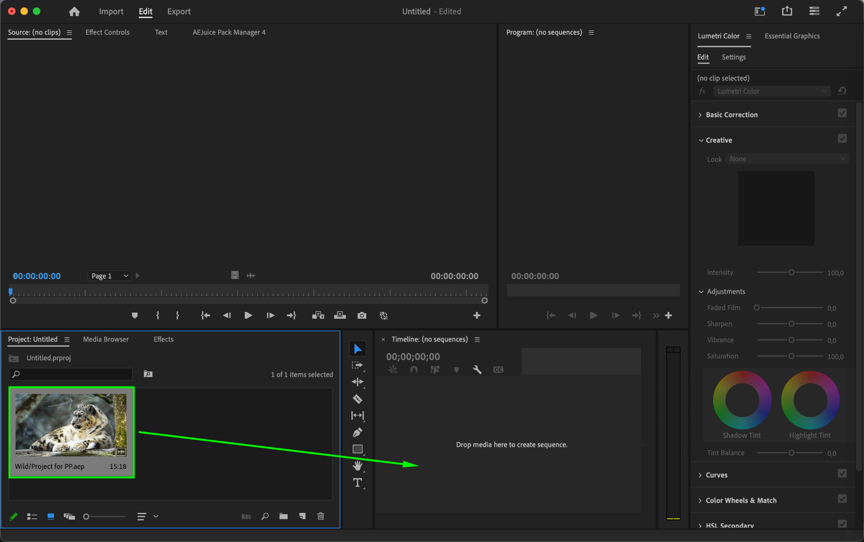Toggle Basic Correction checkbox
This screenshot has height=542, width=864.
pos(842,113)
